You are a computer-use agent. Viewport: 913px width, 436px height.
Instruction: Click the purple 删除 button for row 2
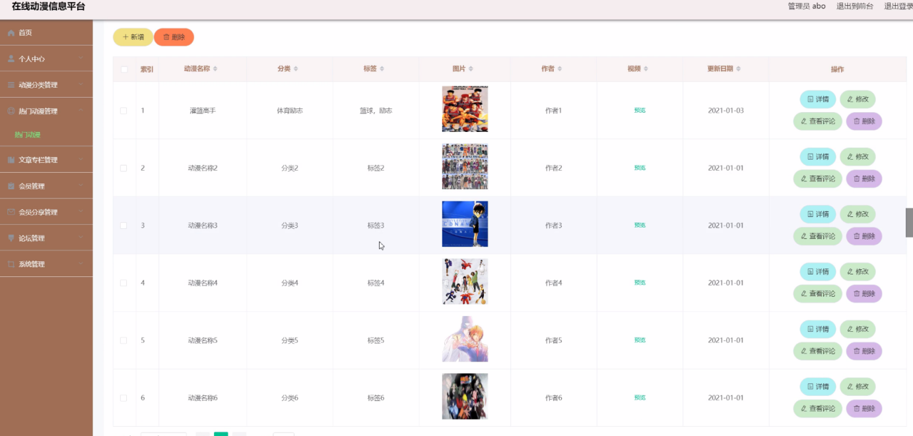pyautogui.click(x=864, y=179)
